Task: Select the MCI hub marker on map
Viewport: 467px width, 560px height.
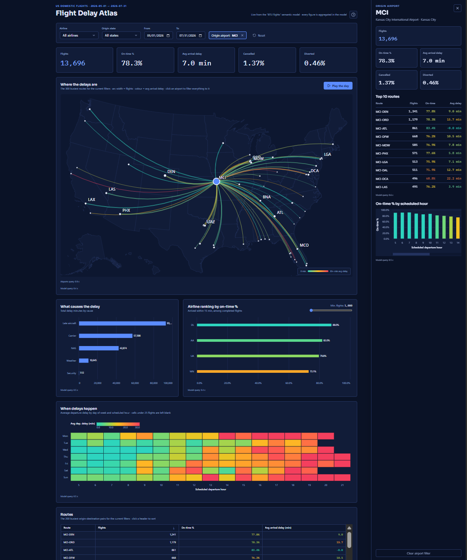Action: click(216, 181)
